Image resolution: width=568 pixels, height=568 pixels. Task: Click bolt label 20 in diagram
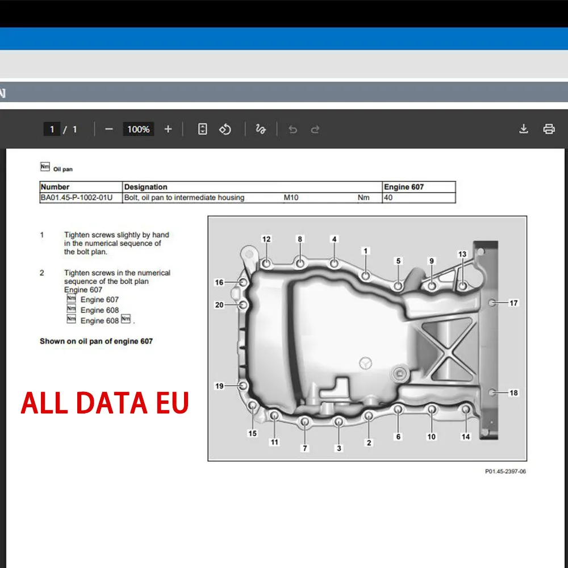pos(219,305)
